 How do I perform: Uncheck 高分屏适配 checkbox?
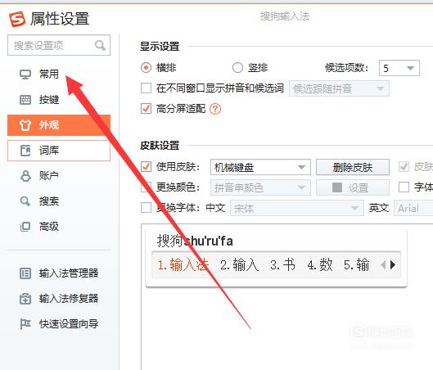pos(146,109)
